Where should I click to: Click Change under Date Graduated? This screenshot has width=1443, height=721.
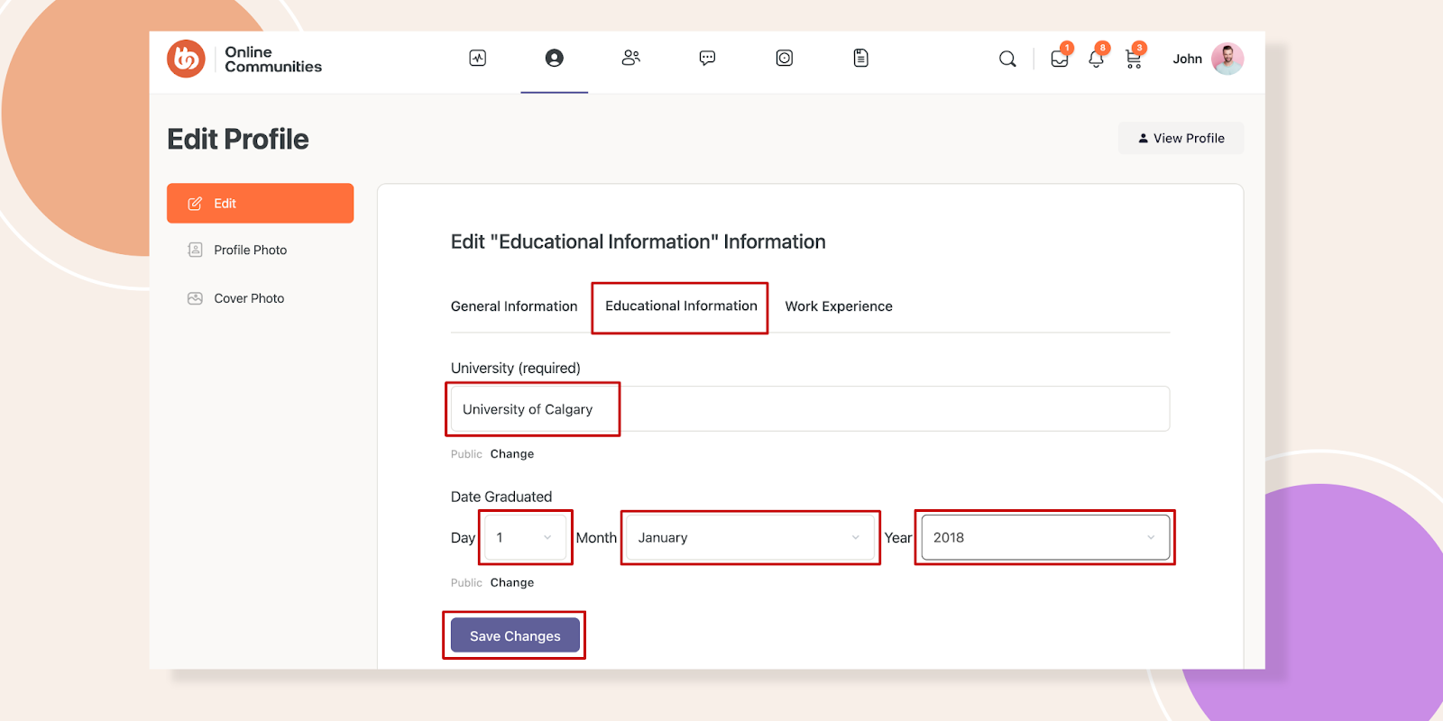click(512, 583)
